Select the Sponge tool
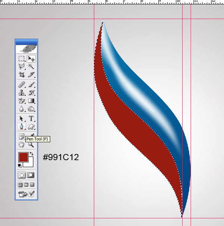Viewport: 224px width, 226px height. 31,109
